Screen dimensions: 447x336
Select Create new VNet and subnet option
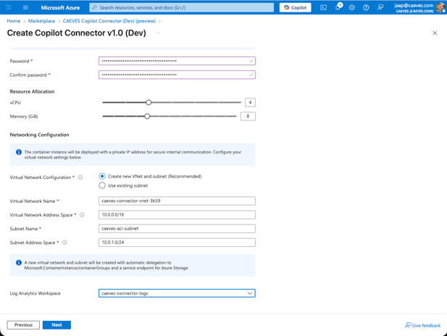coord(102,176)
